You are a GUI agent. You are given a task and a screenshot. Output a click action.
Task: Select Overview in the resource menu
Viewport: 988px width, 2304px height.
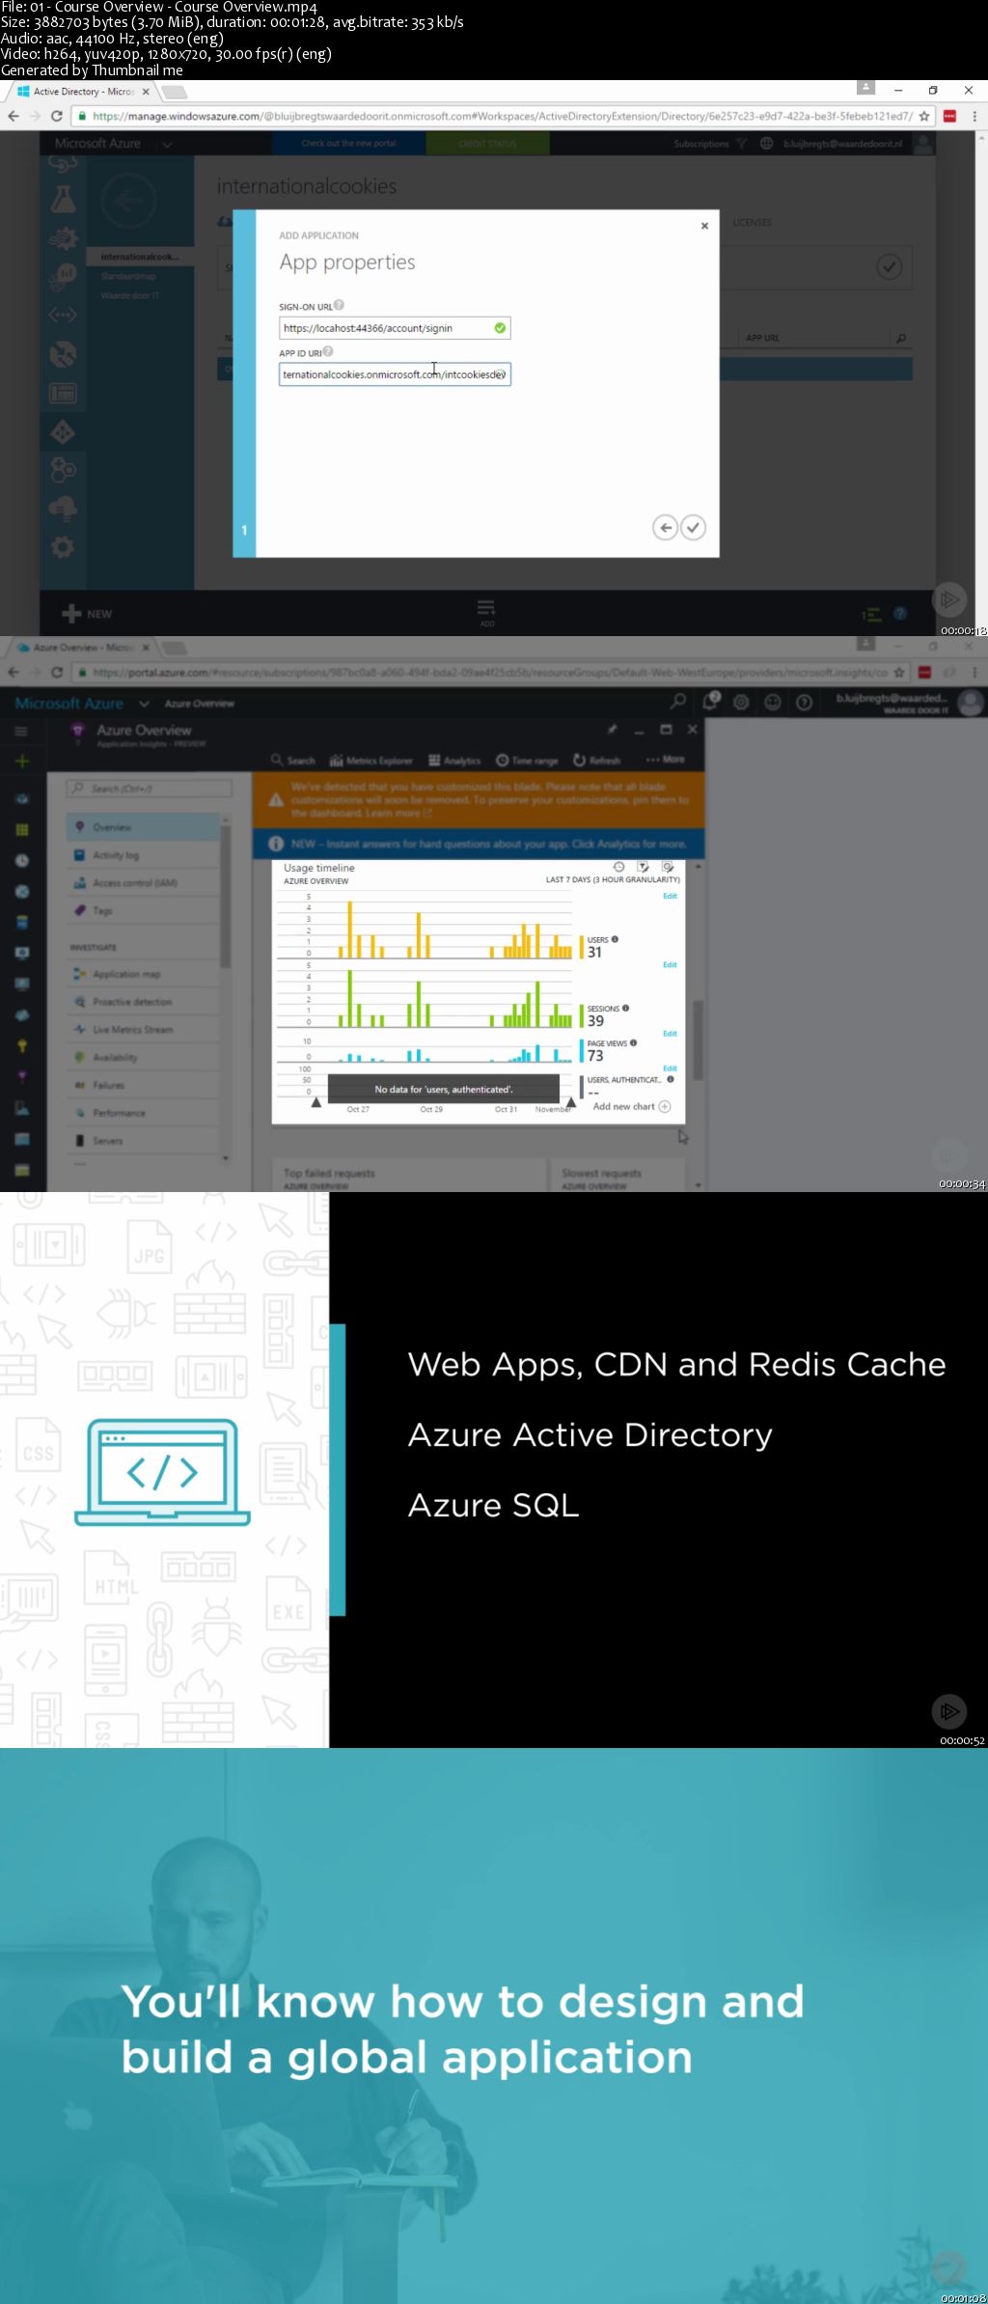pos(143,827)
